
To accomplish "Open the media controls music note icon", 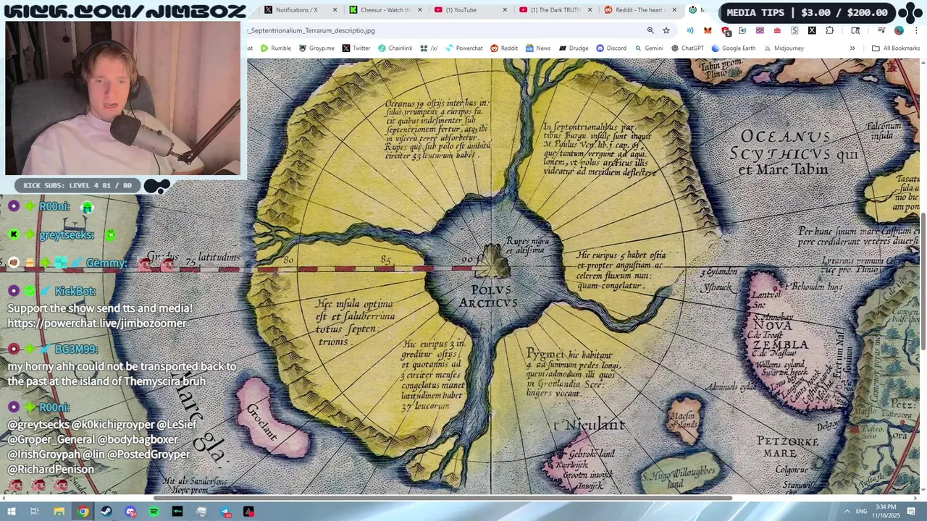I will pyautogui.click(x=881, y=30).
